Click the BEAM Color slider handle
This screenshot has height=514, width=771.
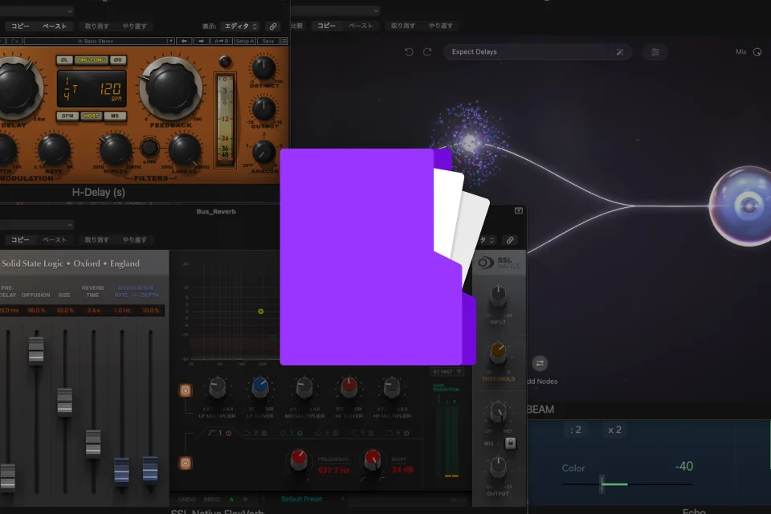click(x=602, y=484)
